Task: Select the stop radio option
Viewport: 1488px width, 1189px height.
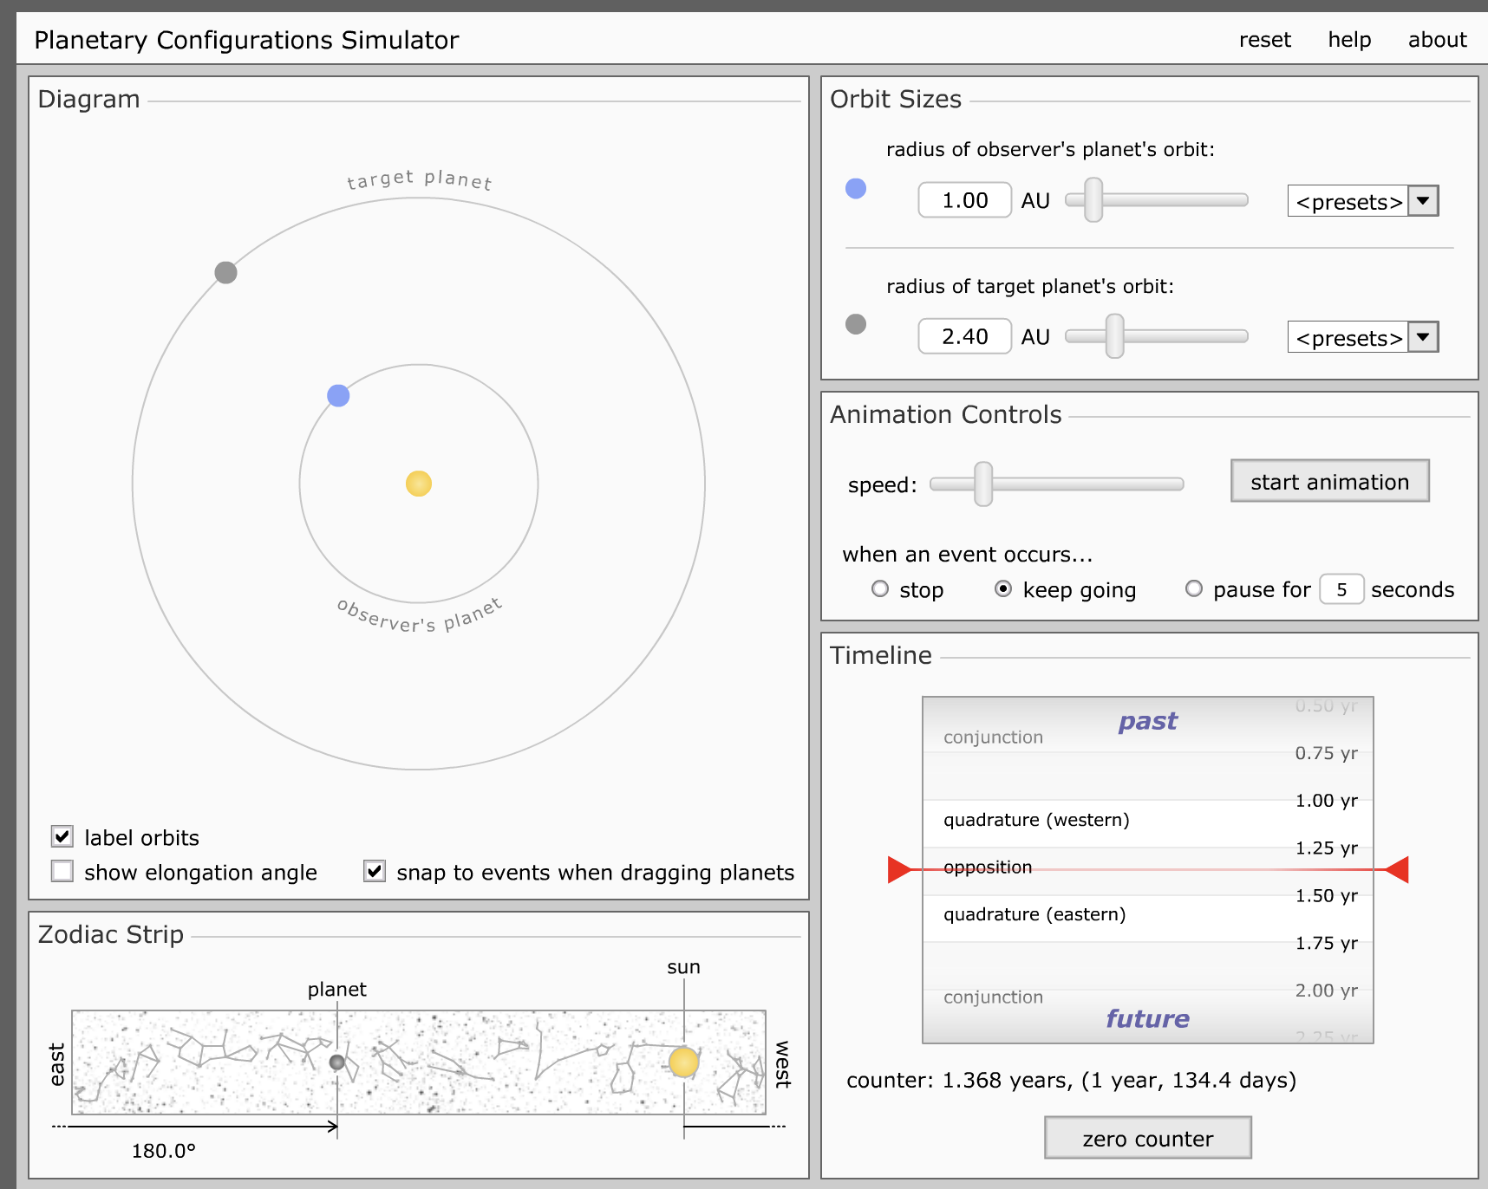Action: (x=880, y=589)
